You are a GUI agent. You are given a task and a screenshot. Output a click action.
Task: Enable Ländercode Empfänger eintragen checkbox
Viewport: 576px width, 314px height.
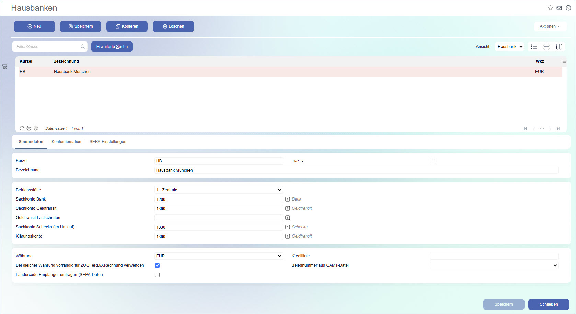(157, 275)
